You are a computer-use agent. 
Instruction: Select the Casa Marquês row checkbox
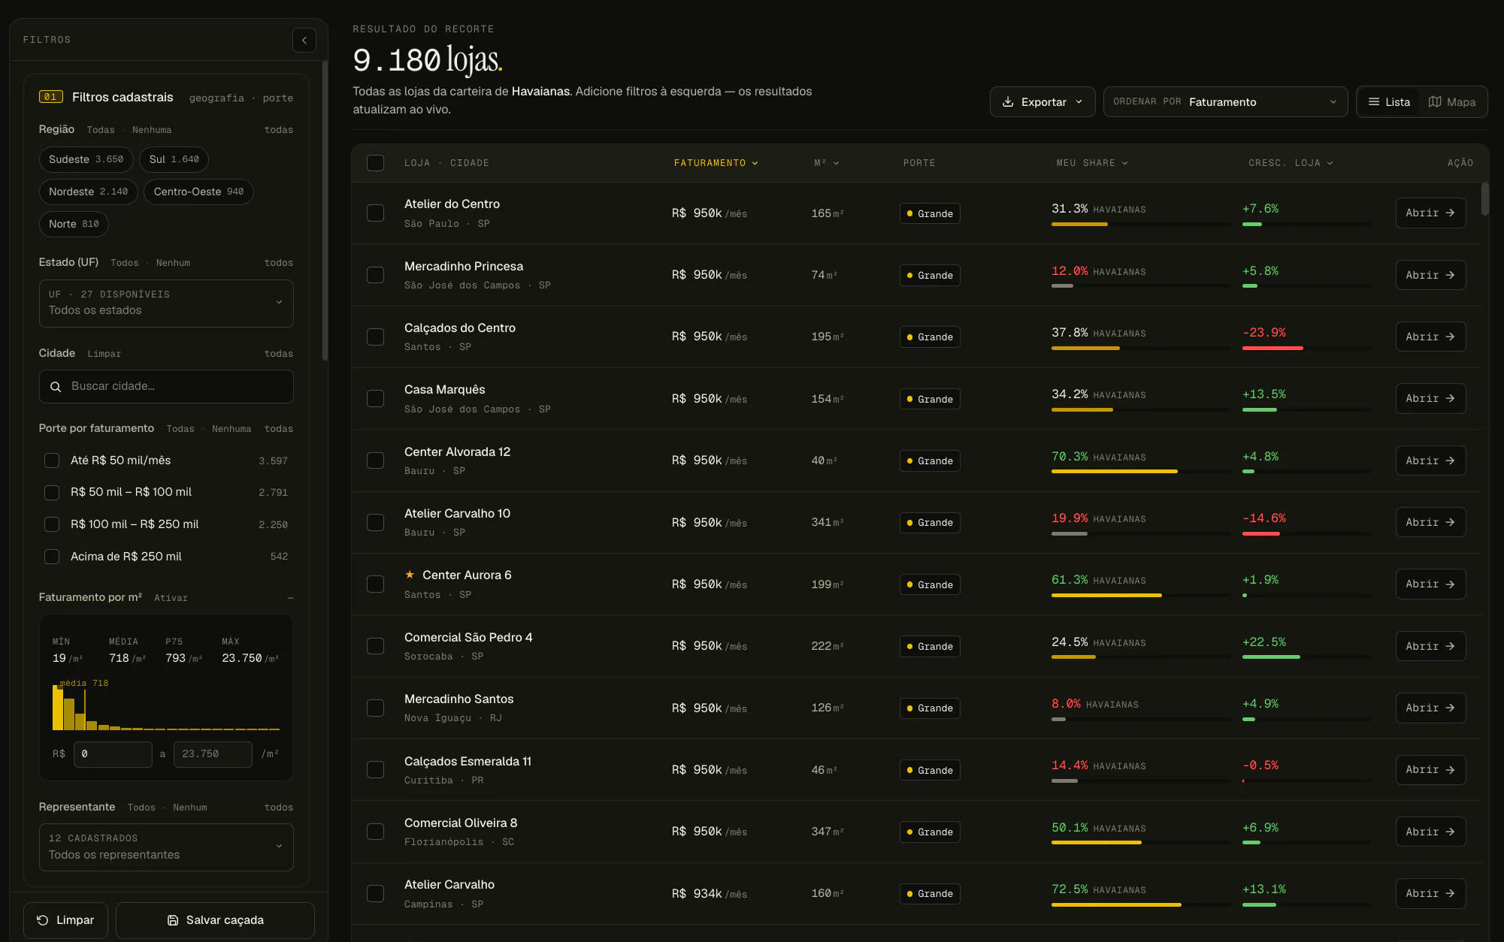375,398
